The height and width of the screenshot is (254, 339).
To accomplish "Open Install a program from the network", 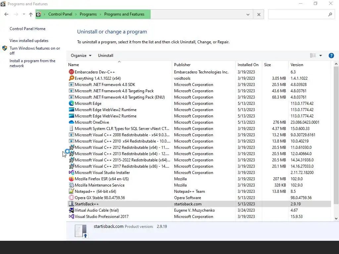I will tap(32, 63).
